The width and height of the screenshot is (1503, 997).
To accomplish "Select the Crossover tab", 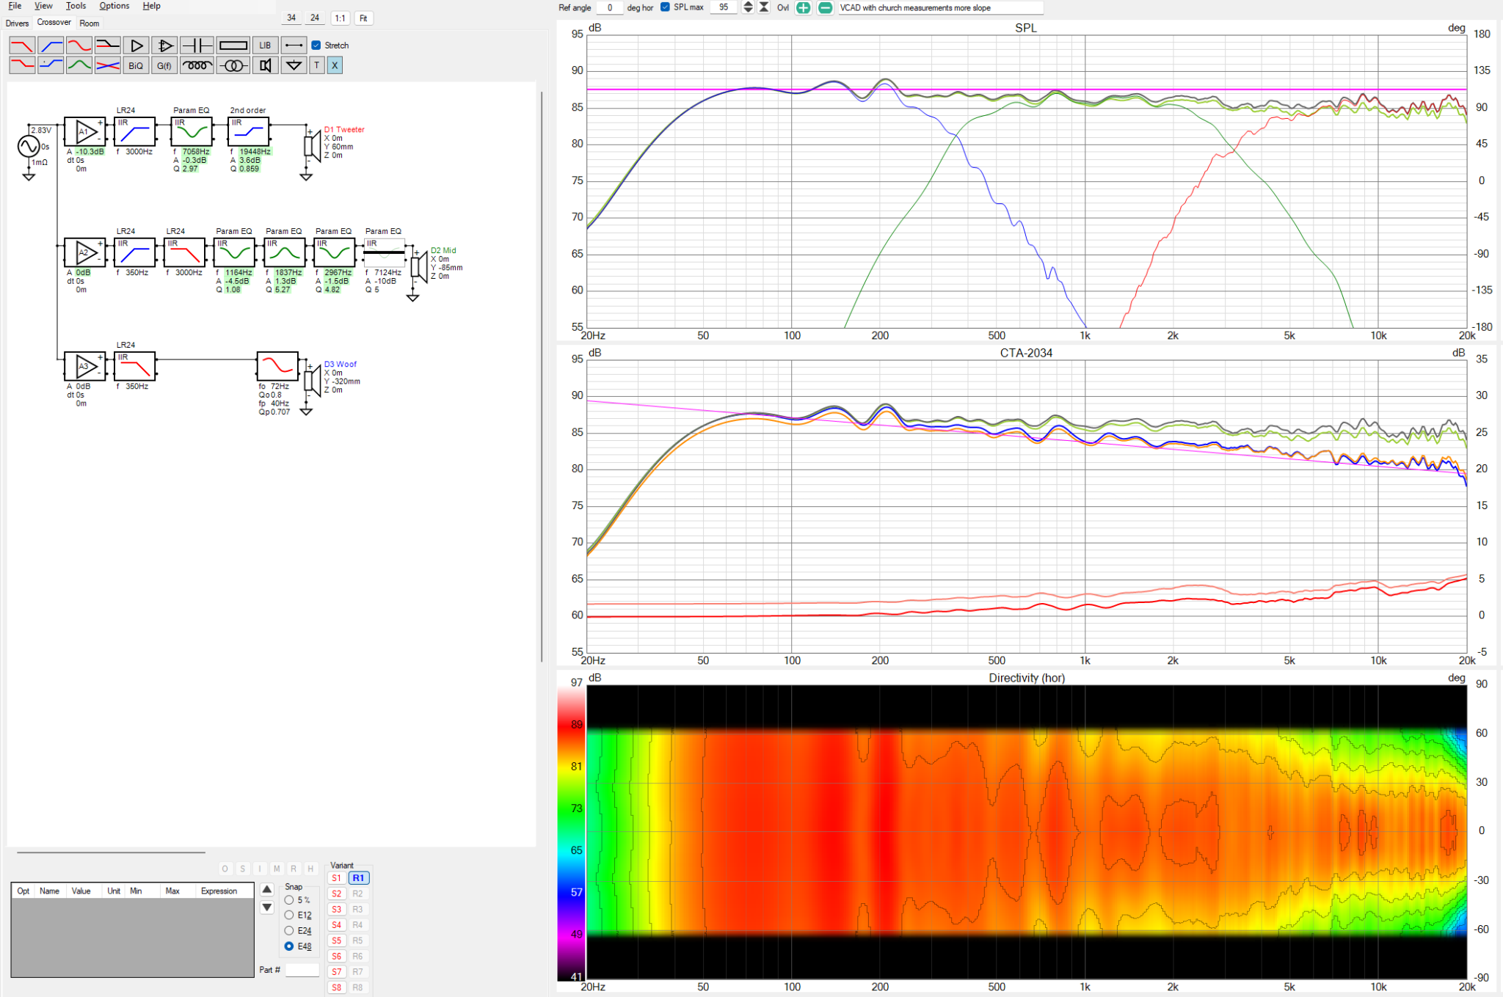I will (54, 23).
